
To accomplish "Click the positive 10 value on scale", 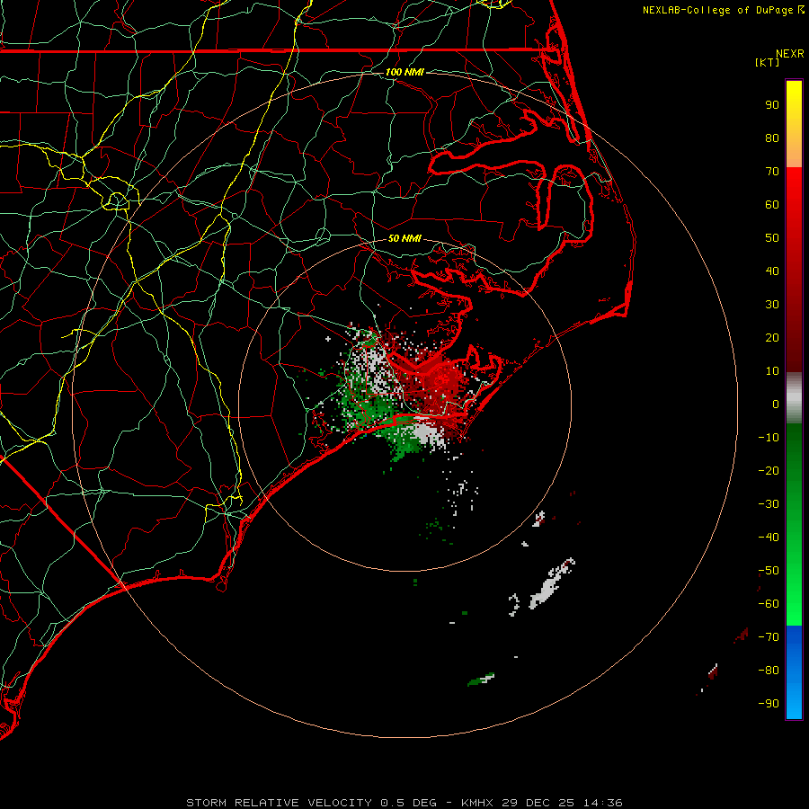I will (772, 371).
